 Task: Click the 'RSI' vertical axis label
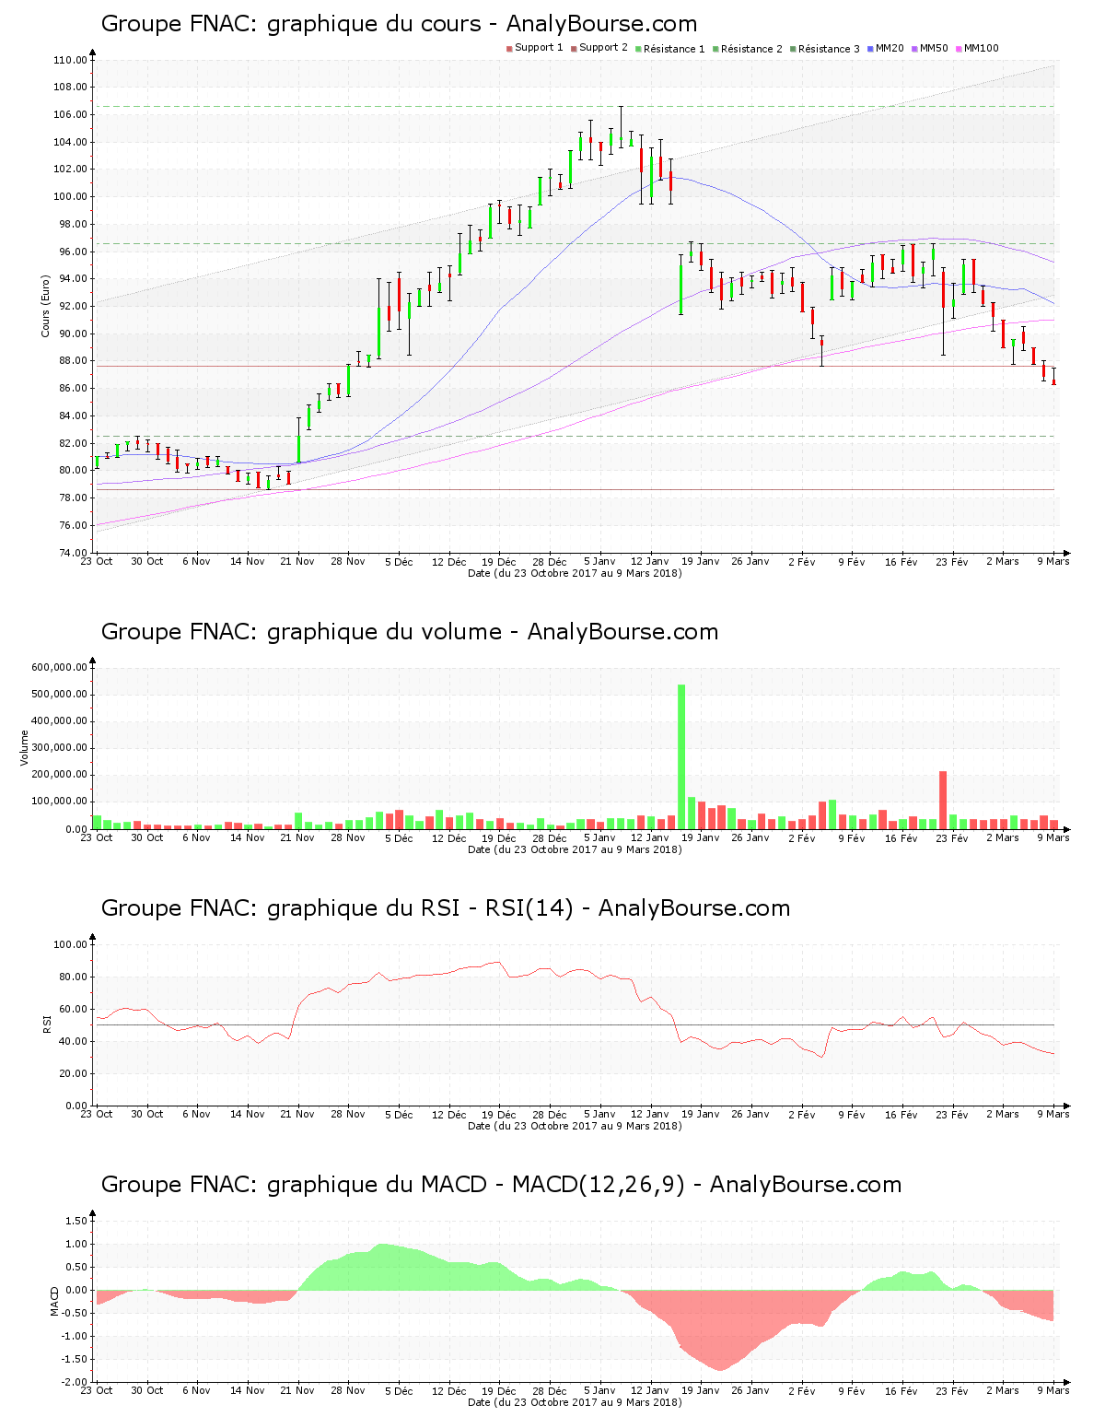(x=45, y=1024)
